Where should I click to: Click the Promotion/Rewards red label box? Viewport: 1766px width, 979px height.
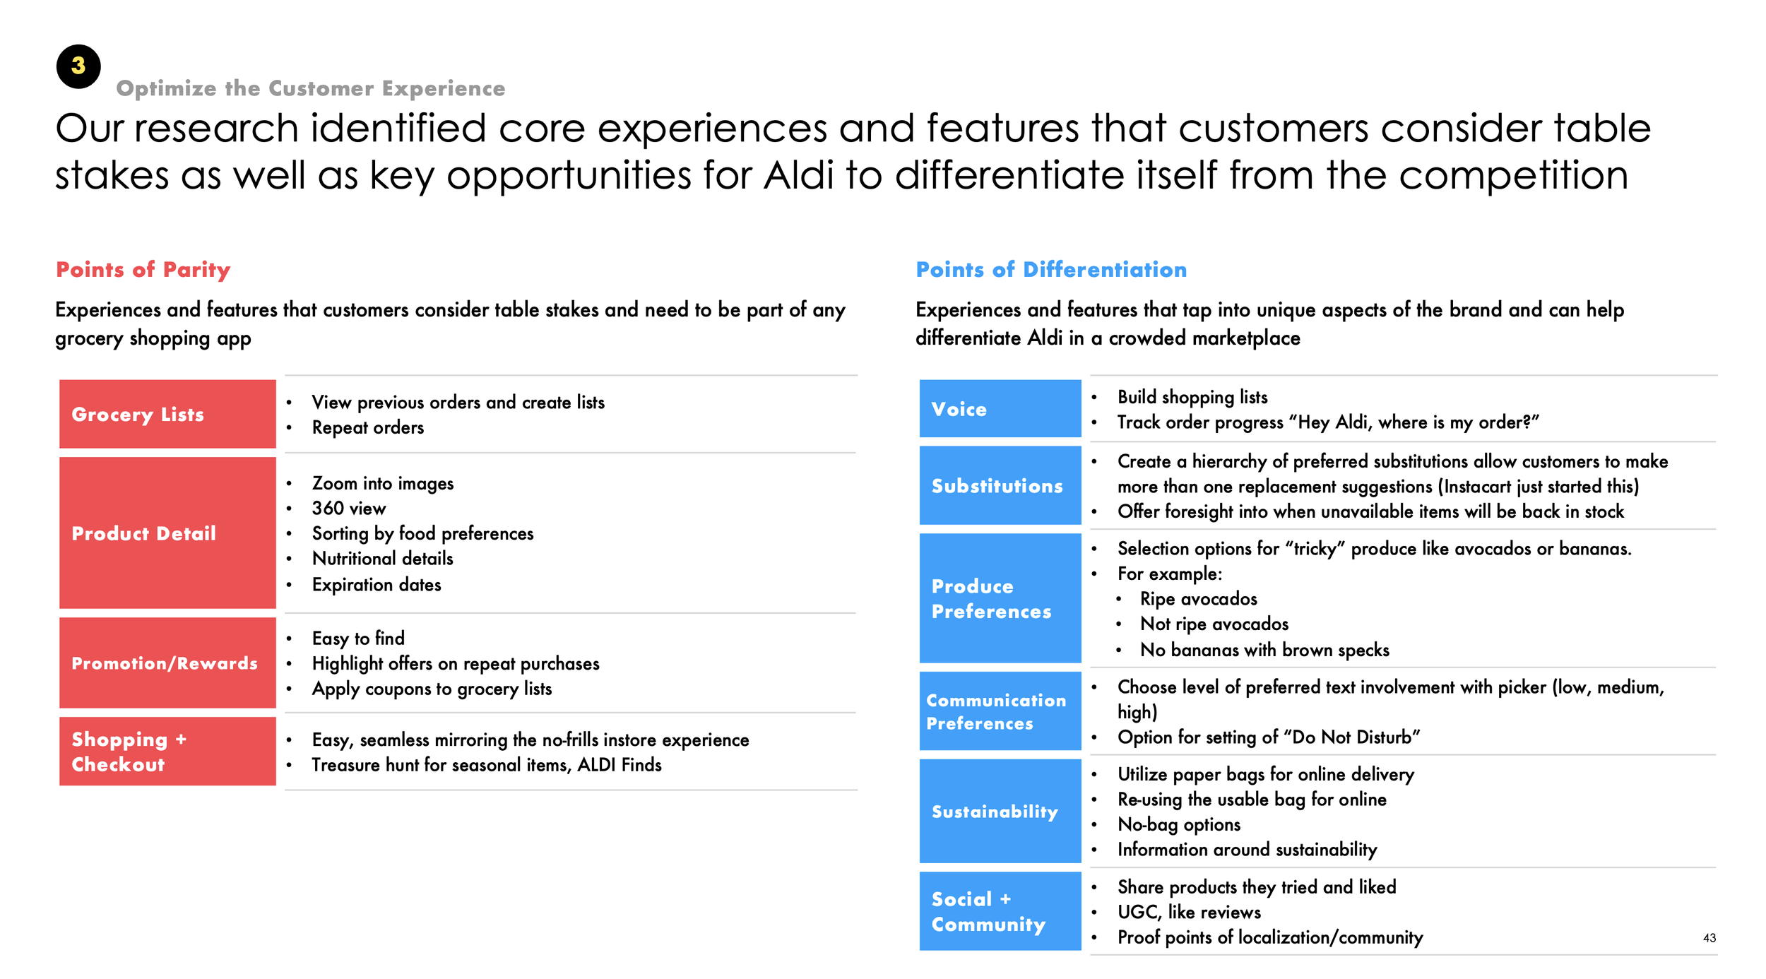(x=167, y=663)
